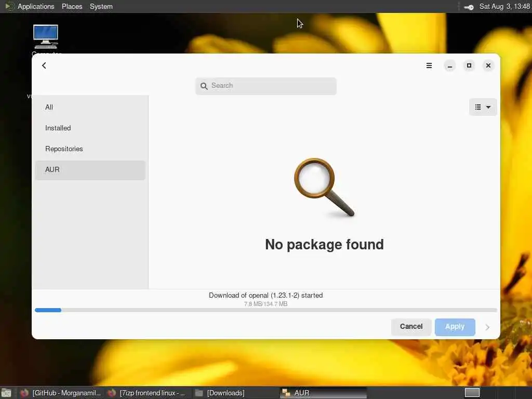The image size is (532, 399).
Task: Go back using the back arrow
Action: tap(44, 65)
